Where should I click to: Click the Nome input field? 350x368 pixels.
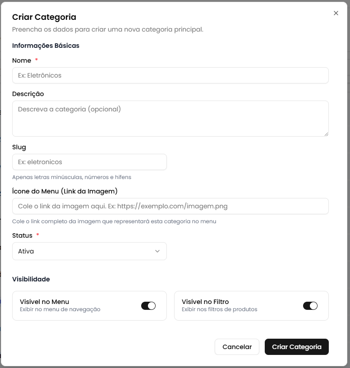tap(170, 75)
